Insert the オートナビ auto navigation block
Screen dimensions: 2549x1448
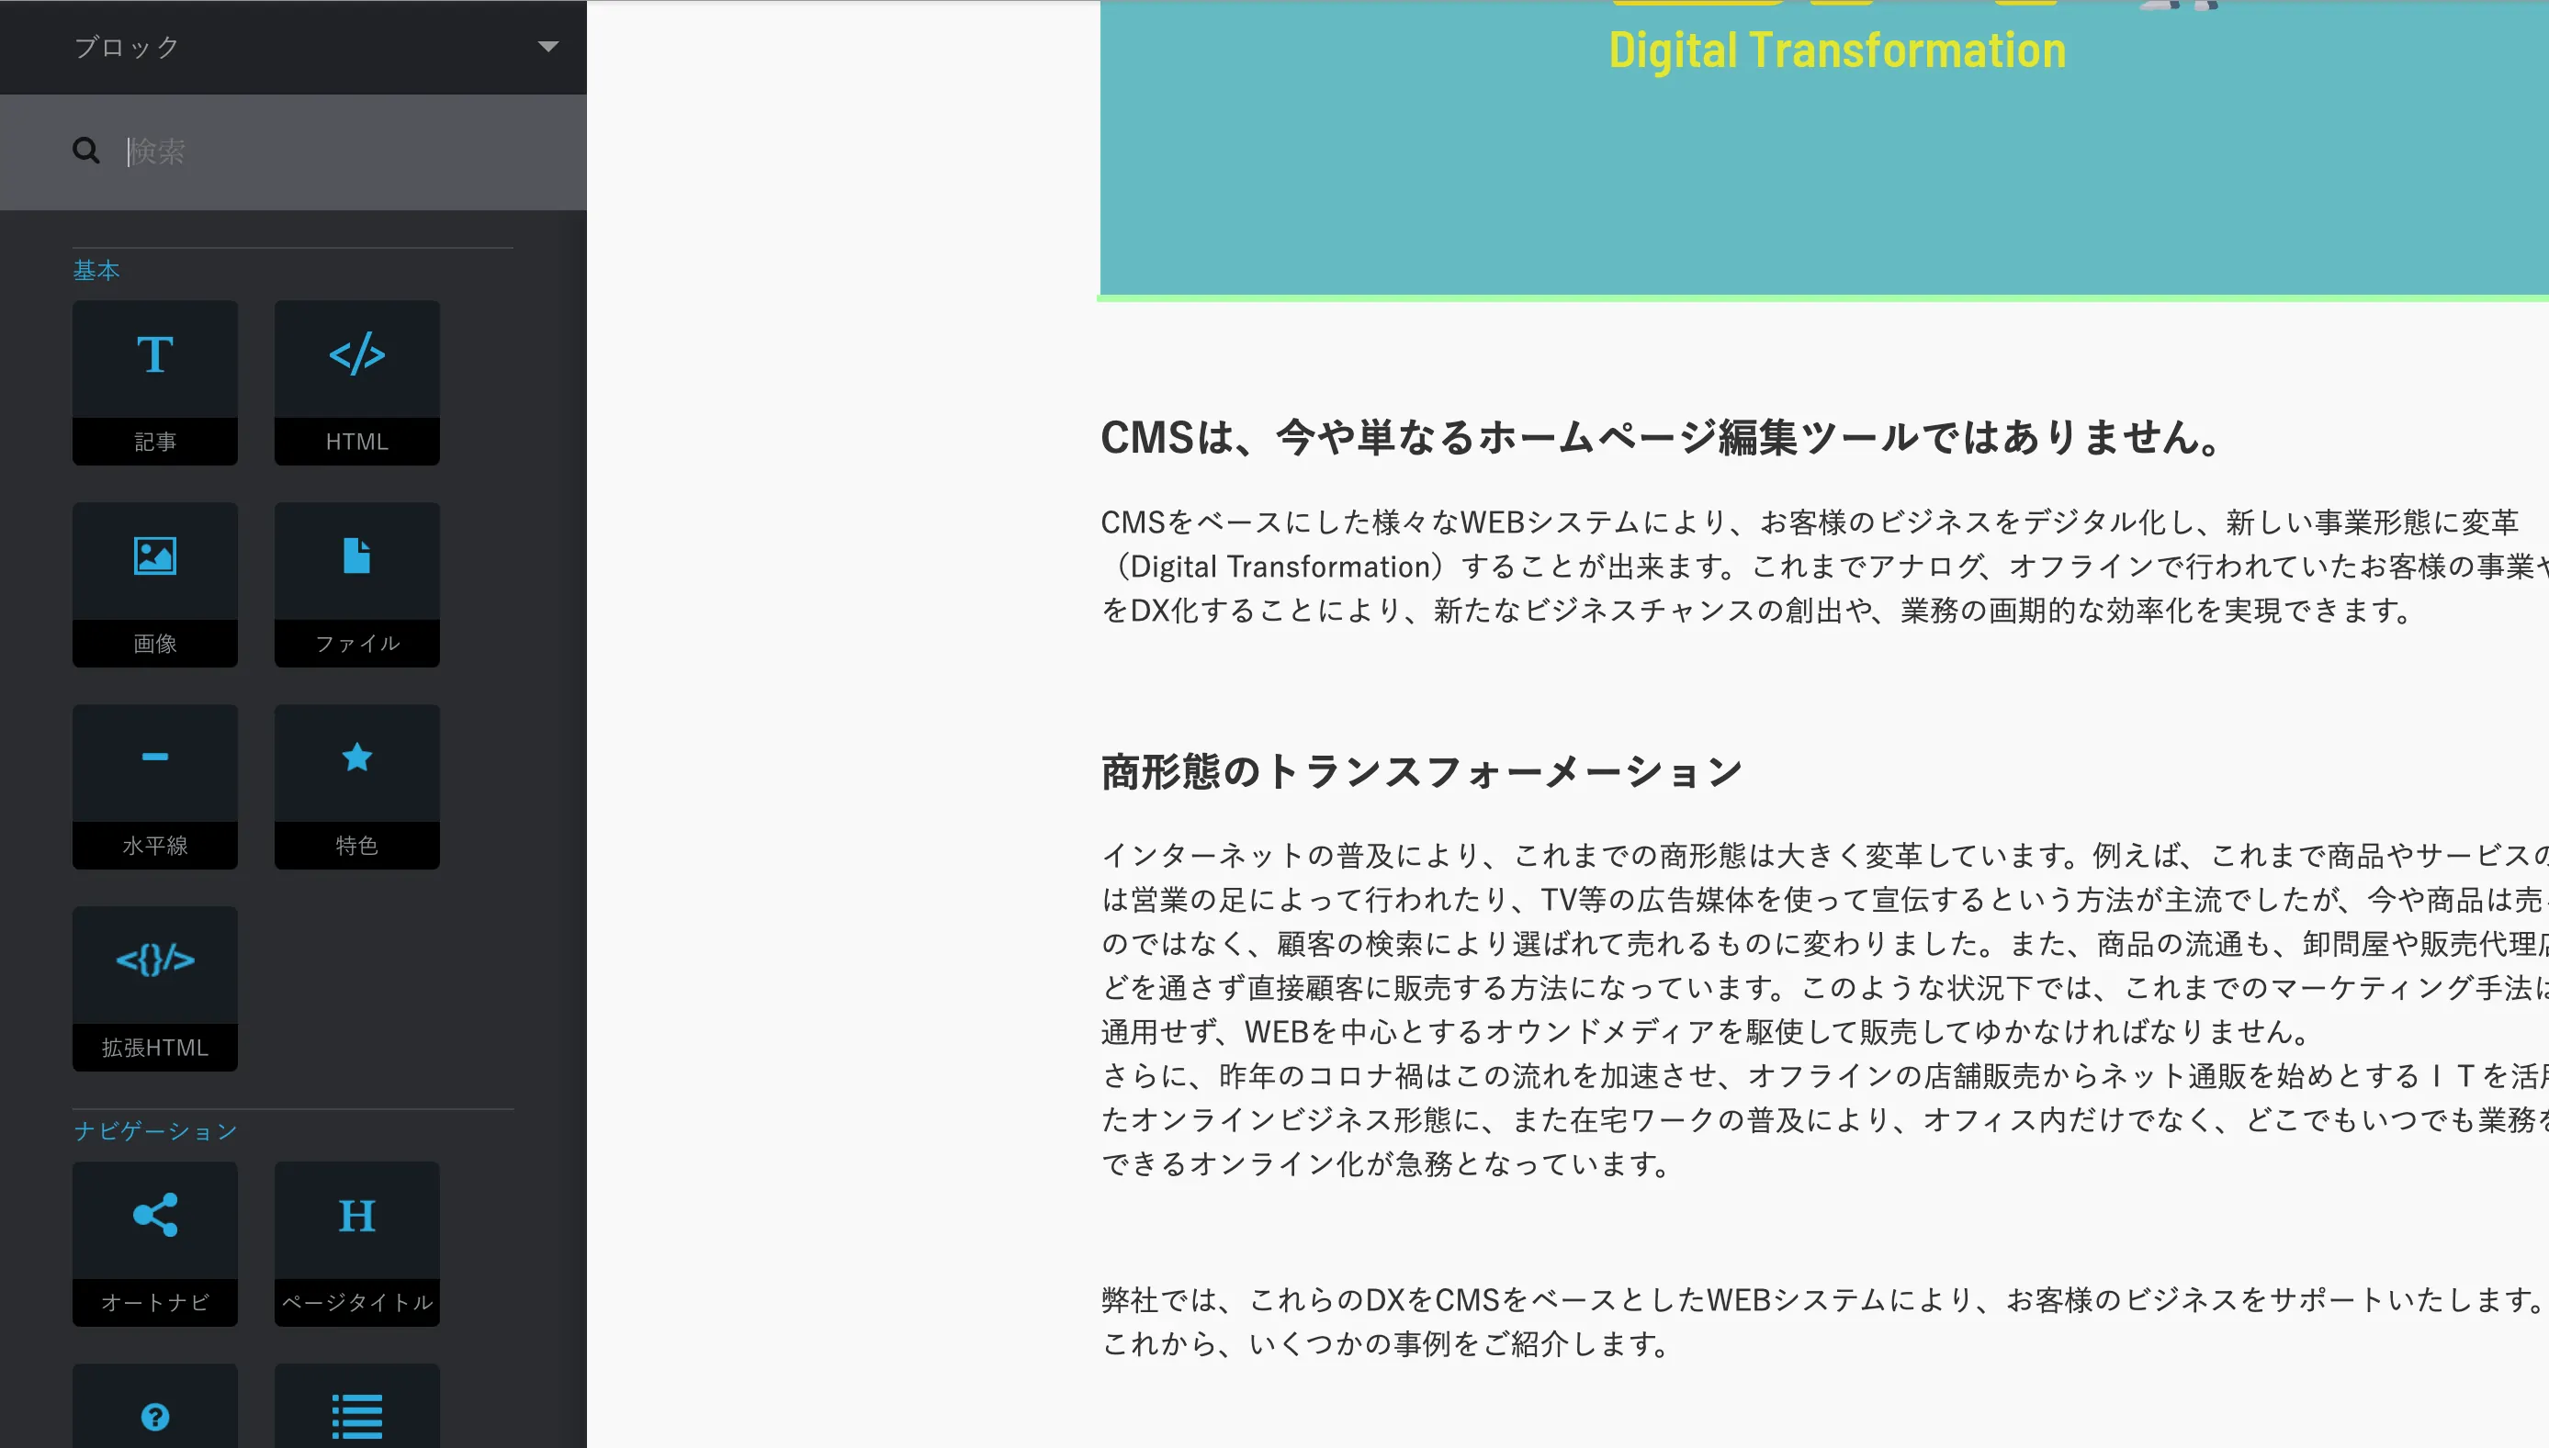click(x=154, y=1244)
